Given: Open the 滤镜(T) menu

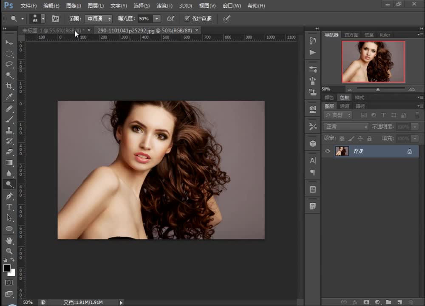Looking at the screenshot, I should (x=164, y=6).
